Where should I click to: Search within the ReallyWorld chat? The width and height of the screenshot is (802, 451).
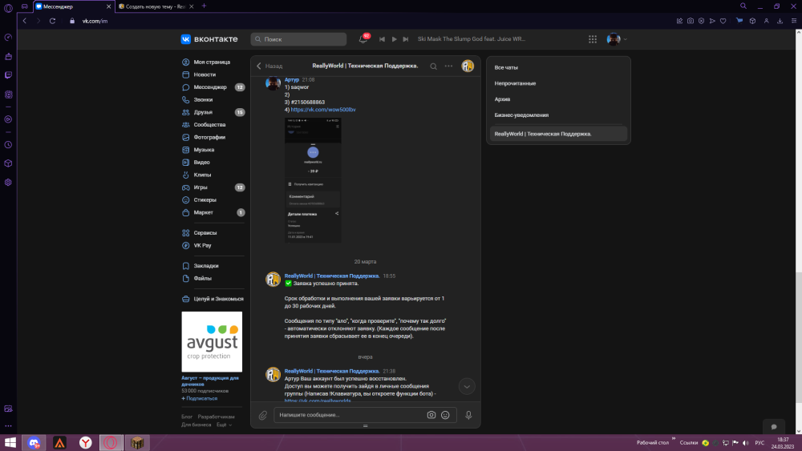pos(433,66)
